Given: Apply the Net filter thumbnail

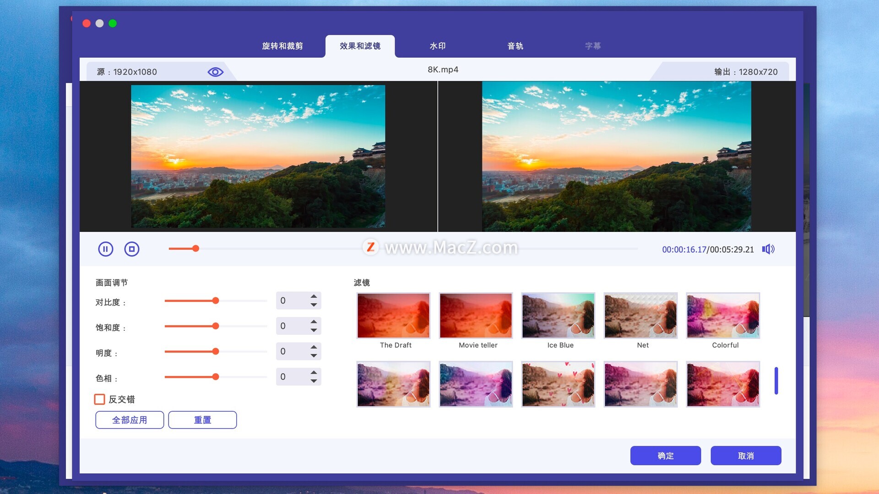Looking at the screenshot, I should click(x=641, y=316).
